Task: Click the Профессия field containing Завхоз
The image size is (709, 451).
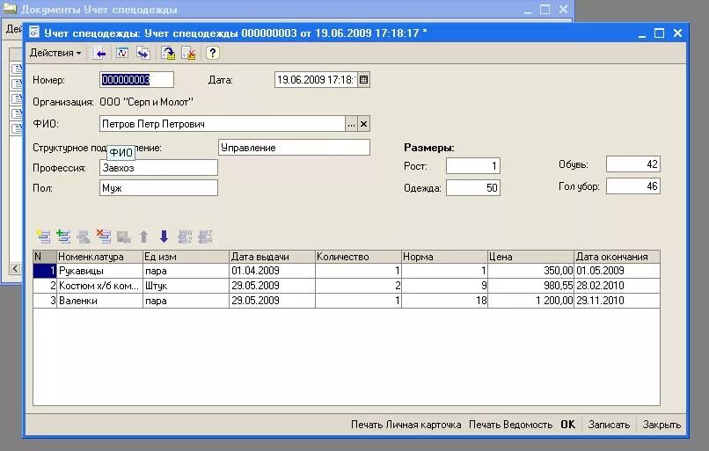Action: point(158,168)
